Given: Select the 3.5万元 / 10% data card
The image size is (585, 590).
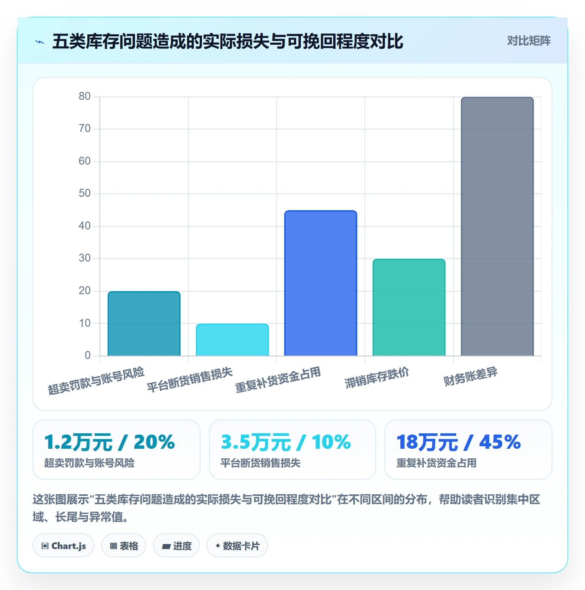Looking at the screenshot, I should [292, 450].
